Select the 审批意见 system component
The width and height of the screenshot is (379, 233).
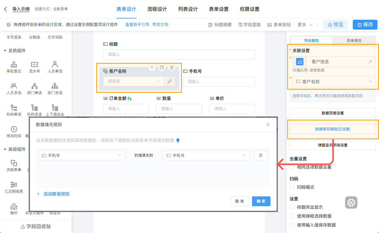[x=14, y=67]
